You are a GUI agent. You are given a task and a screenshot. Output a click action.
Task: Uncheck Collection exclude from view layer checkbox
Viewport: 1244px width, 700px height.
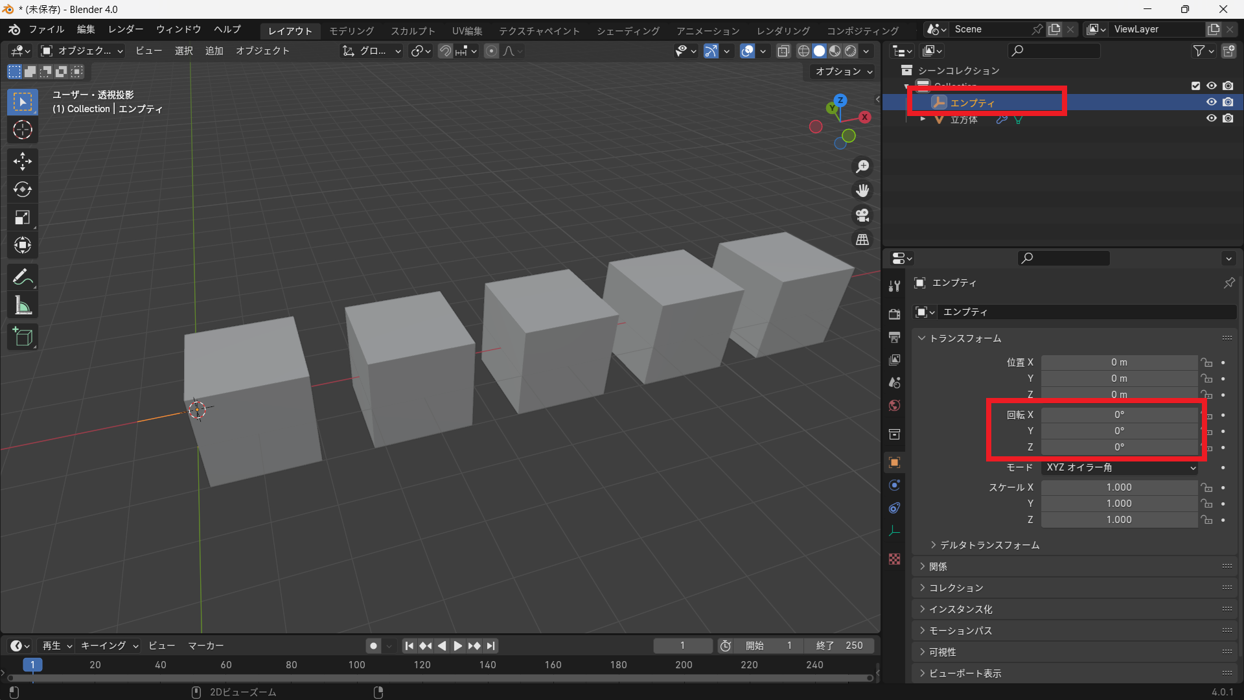[x=1196, y=86]
